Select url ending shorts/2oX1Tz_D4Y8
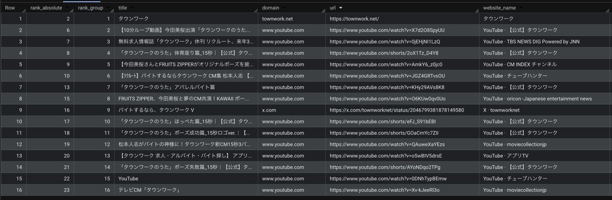 pos(384,52)
